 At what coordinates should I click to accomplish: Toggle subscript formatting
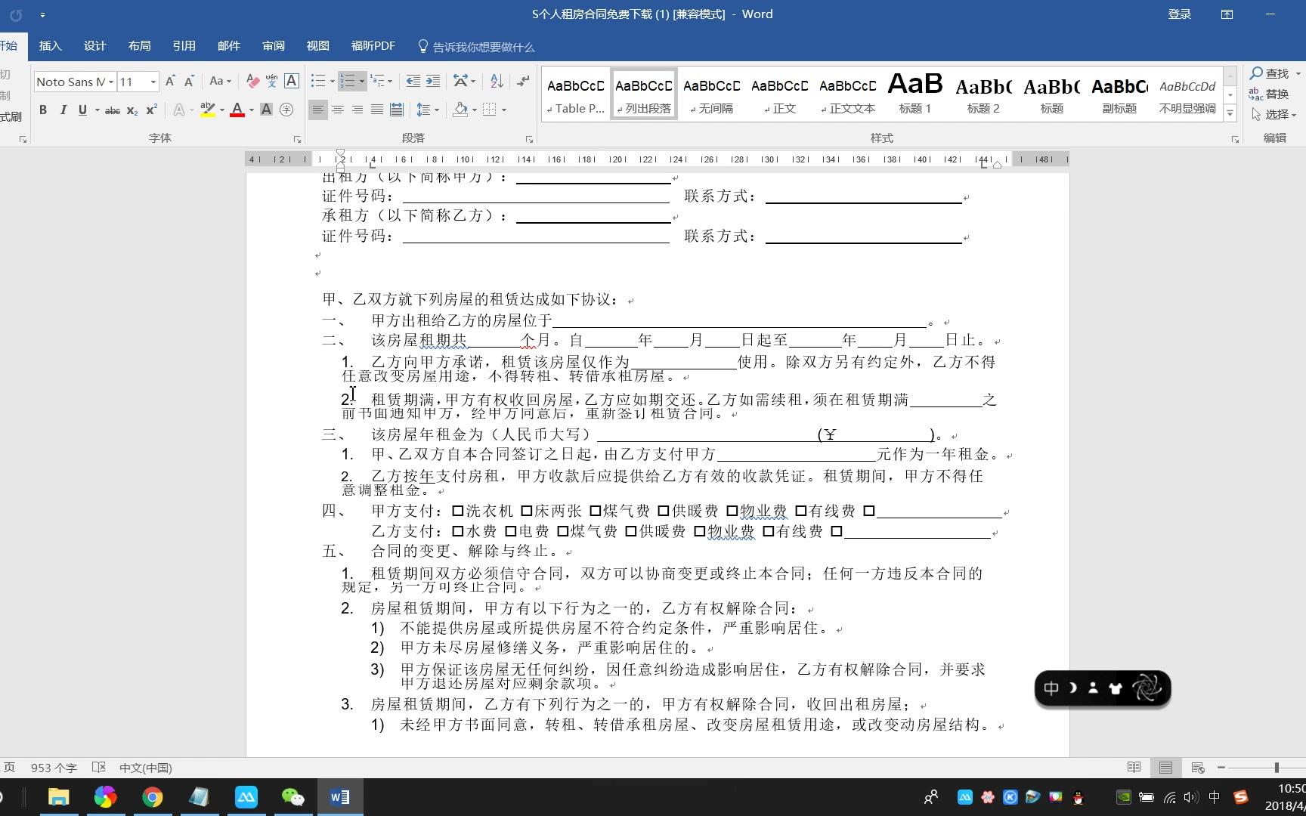(x=132, y=110)
